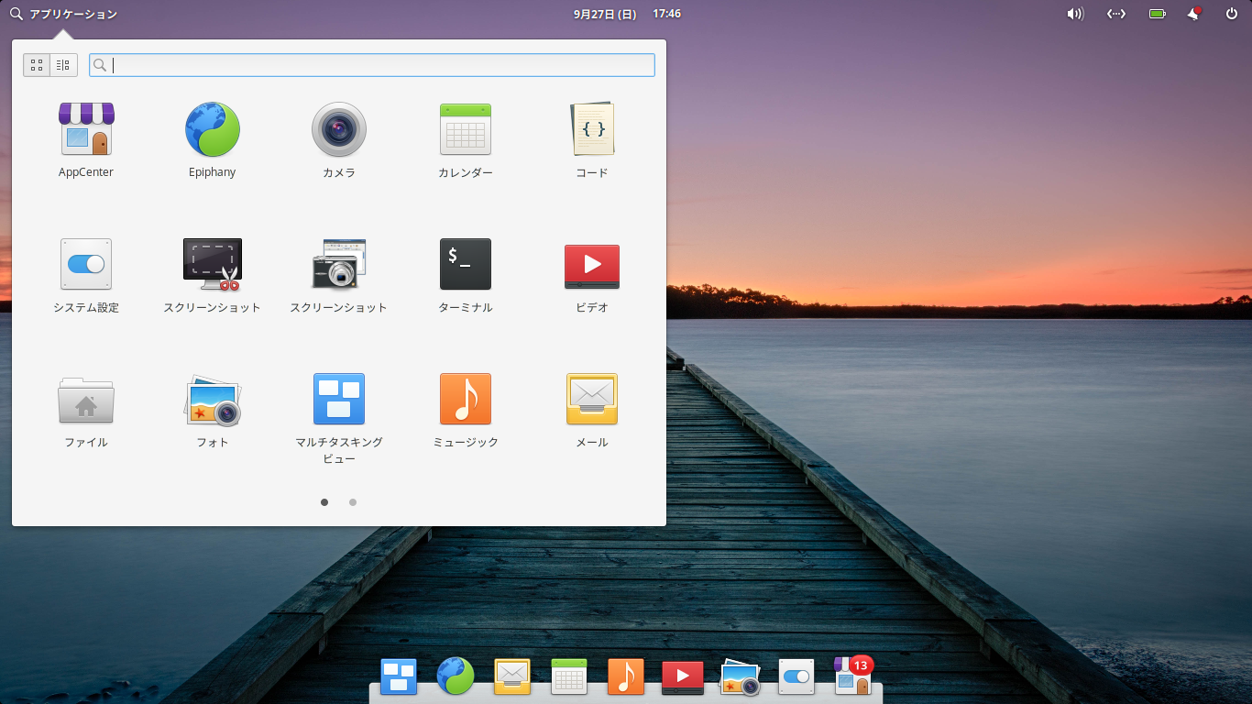This screenshot has height=704, width=1252.
Task: Open the battery indicator
Action: click(1158, 14)
